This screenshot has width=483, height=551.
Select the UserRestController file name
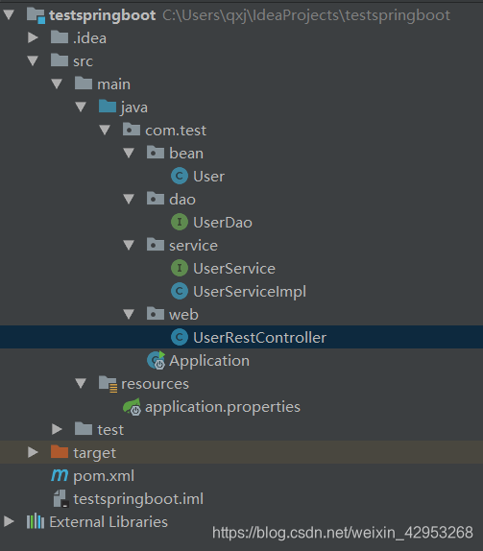pyautogui.click(x=260, y=337)
